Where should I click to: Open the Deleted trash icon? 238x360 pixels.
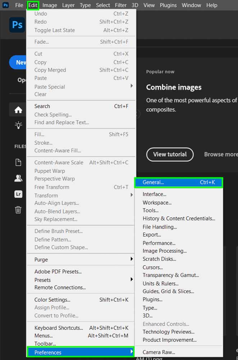tap(18, 210)
